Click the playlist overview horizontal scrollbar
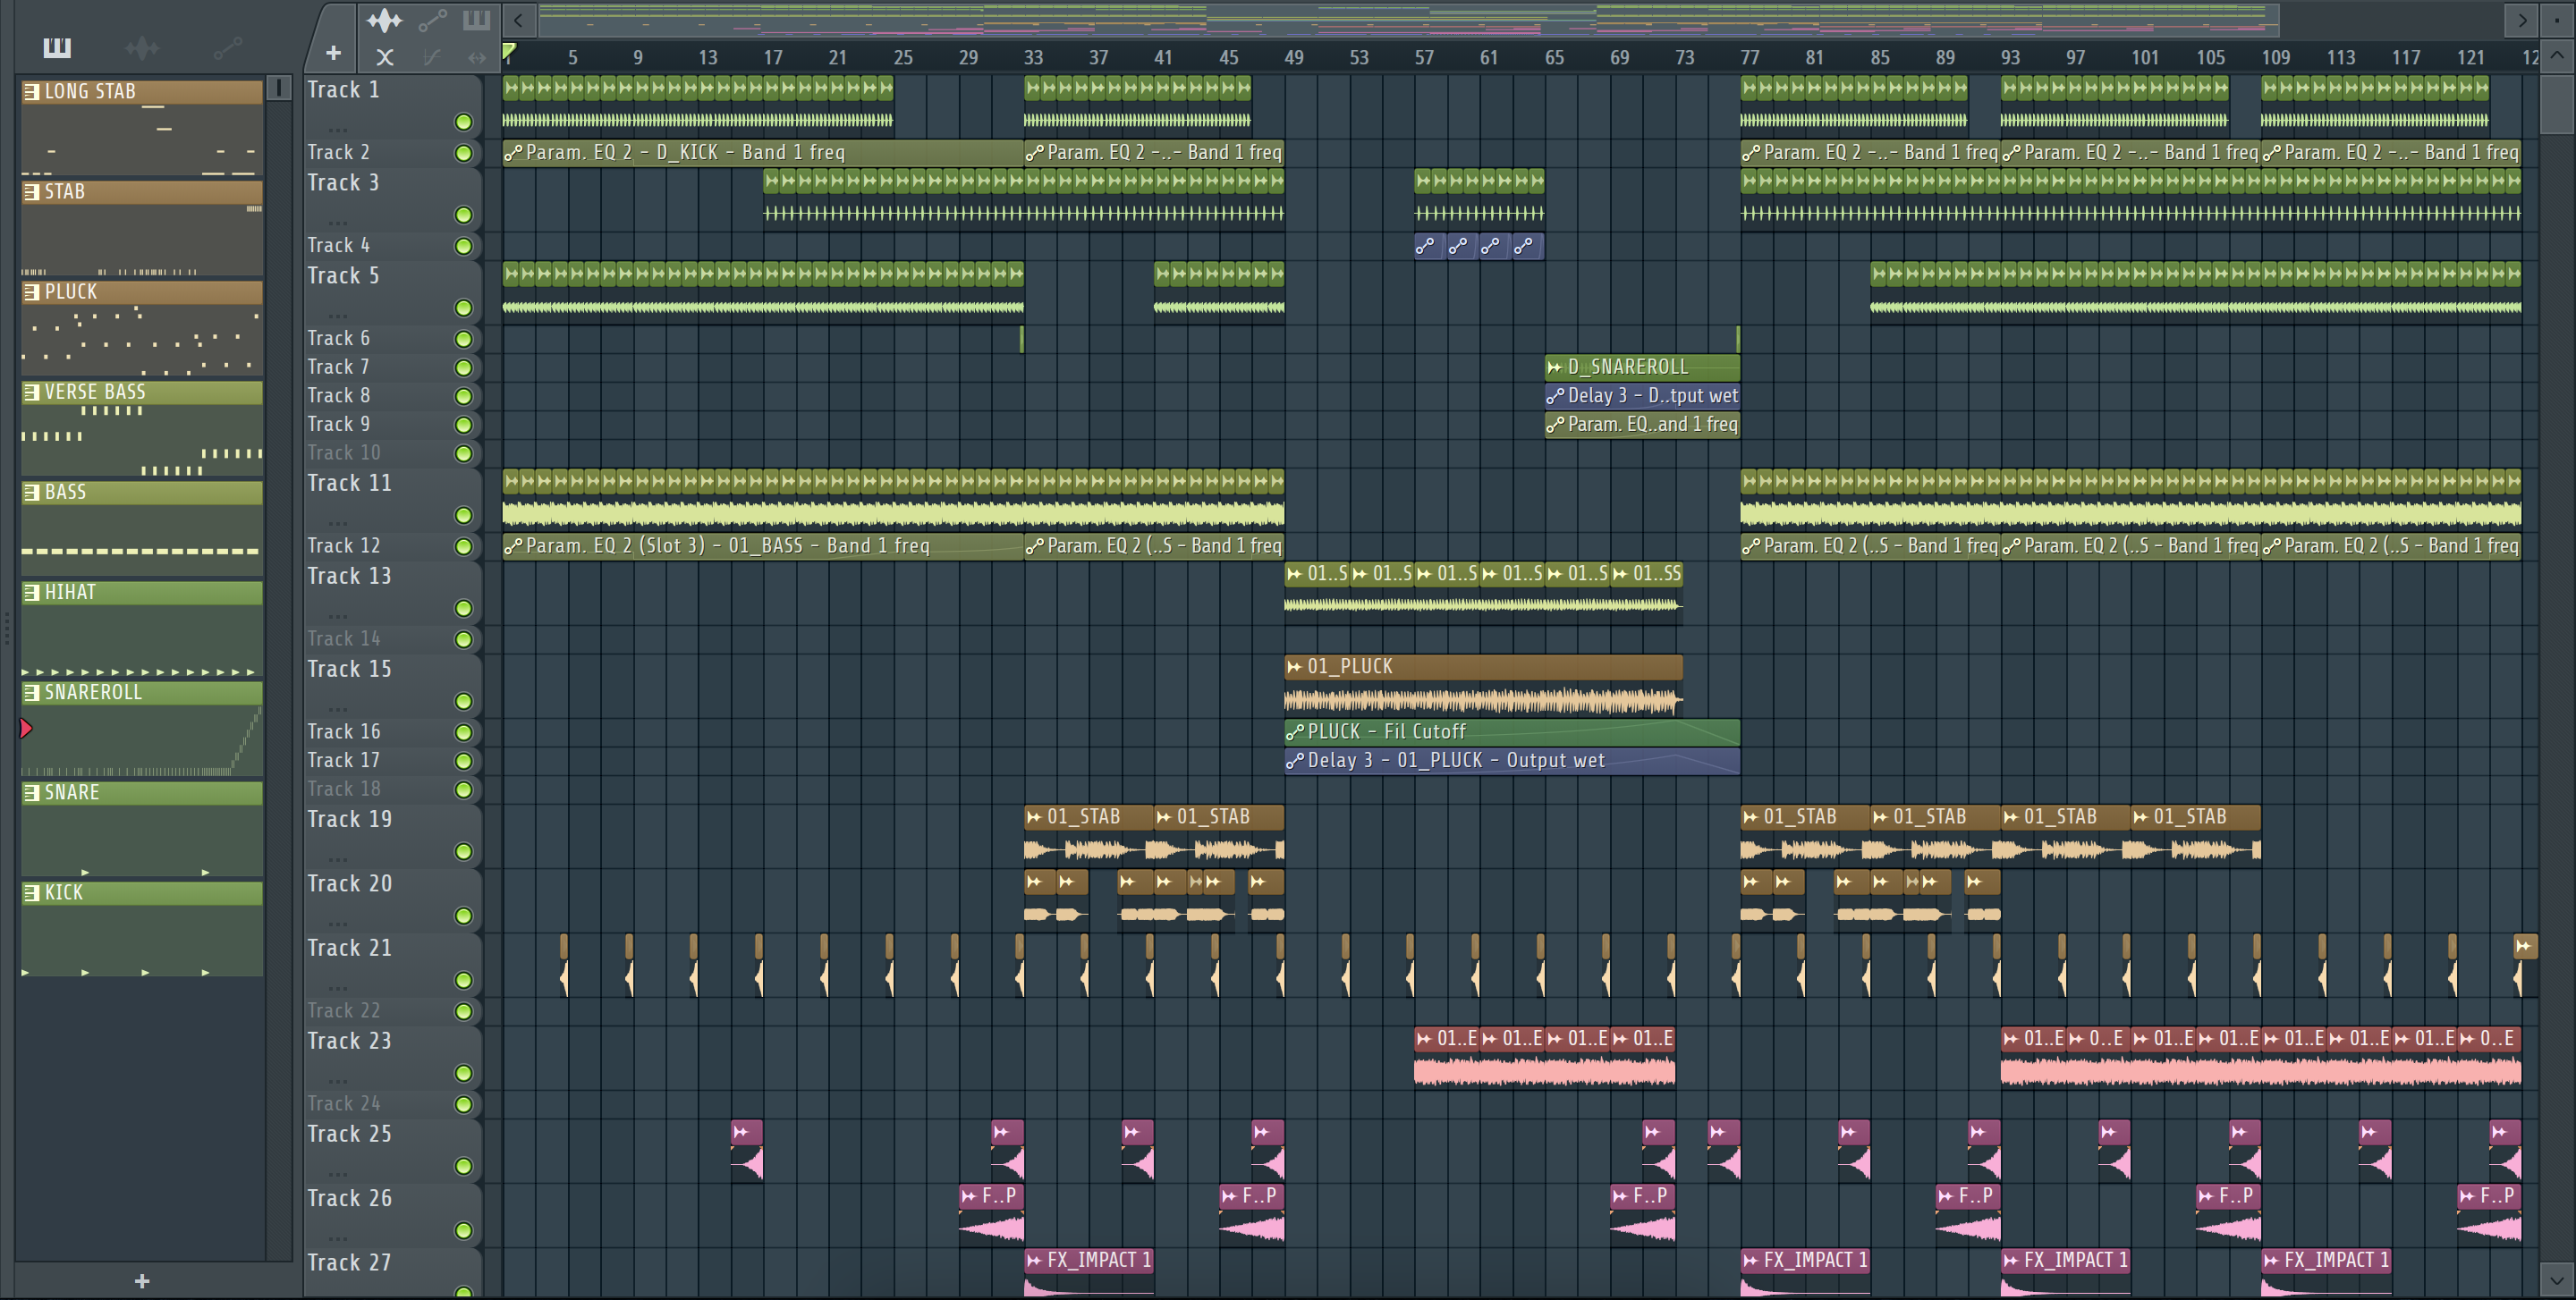The width and height of the screenshot is (2576, 1300). tap(1408, 19)
